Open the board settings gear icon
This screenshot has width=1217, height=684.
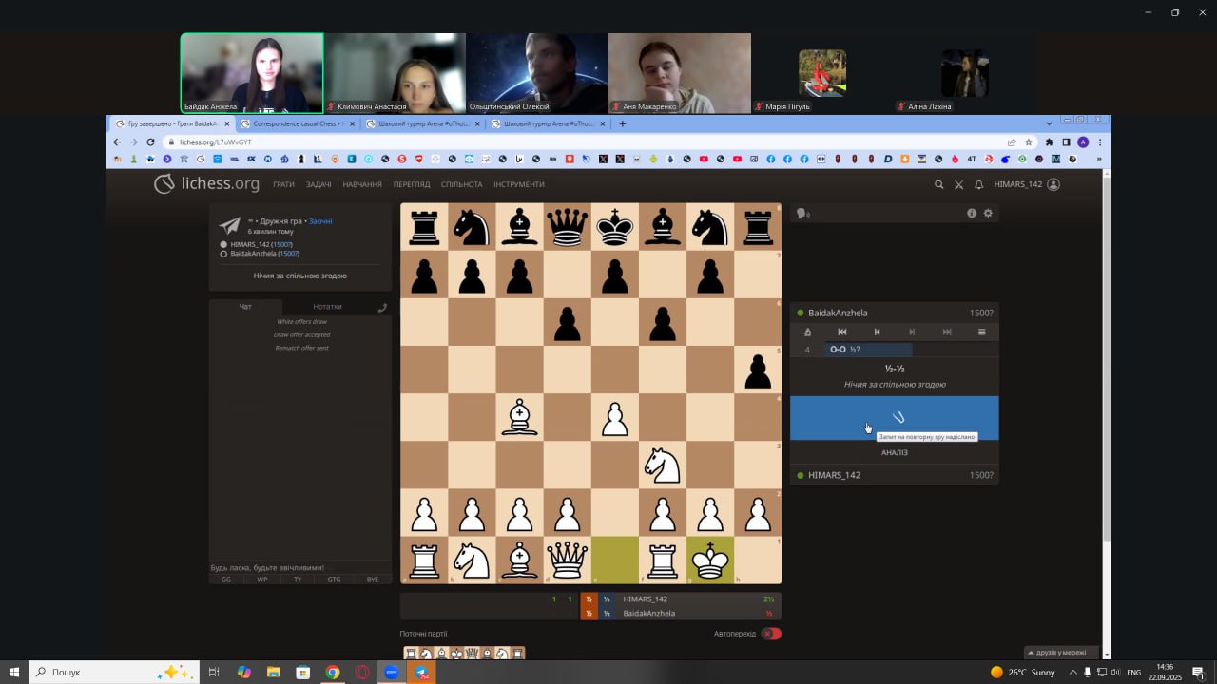(988, 213)
